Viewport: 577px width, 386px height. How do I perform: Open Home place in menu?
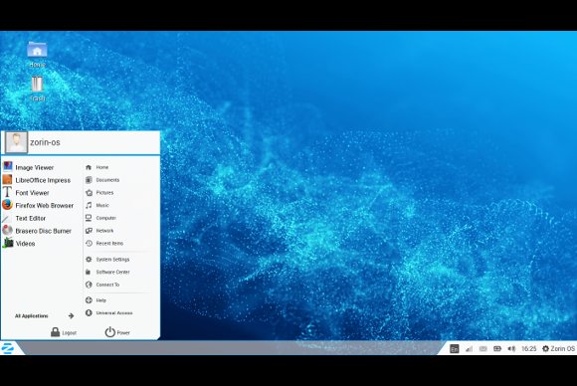point(97,167)
